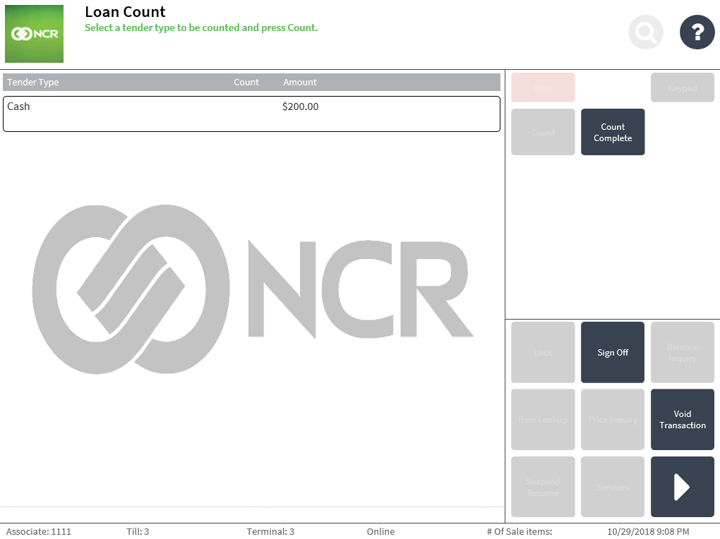Screen dimensions: 720x539
Task: Click the green NCR logo tile
Action: tap(34, 34)
